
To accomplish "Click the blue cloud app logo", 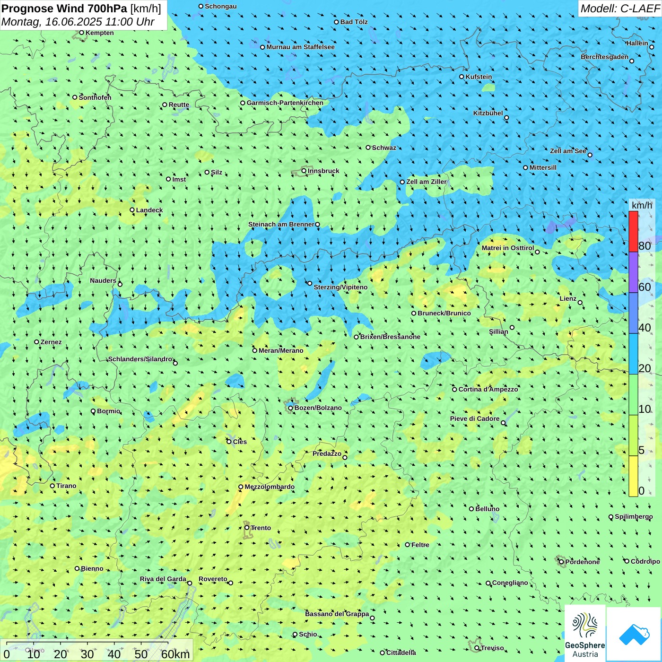I will (634, 634).
